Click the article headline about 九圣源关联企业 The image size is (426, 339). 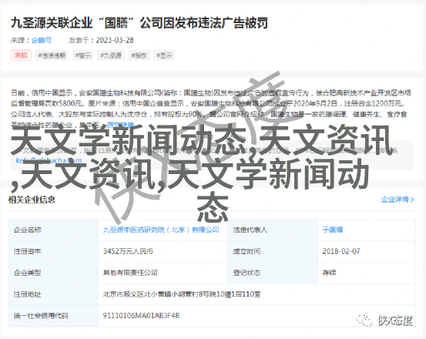[139, 23]
